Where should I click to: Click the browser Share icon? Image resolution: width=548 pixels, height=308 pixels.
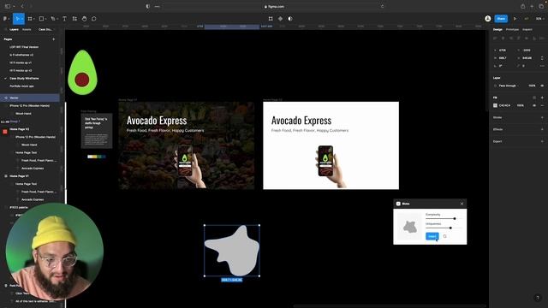pos(522,6)
